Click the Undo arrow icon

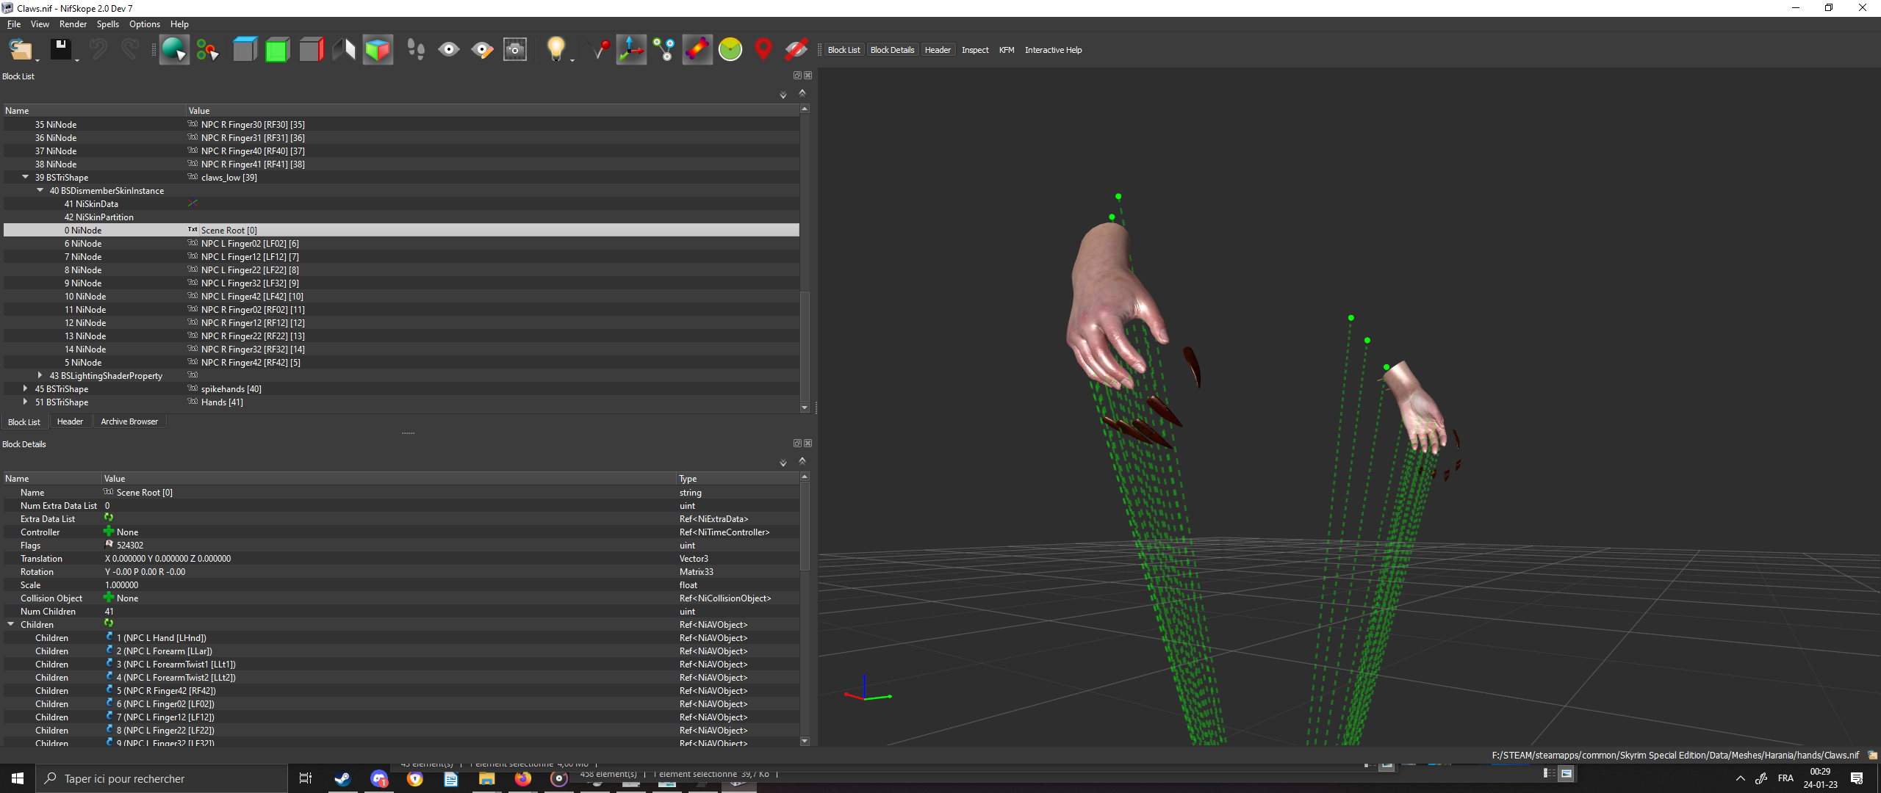[98, 50]
